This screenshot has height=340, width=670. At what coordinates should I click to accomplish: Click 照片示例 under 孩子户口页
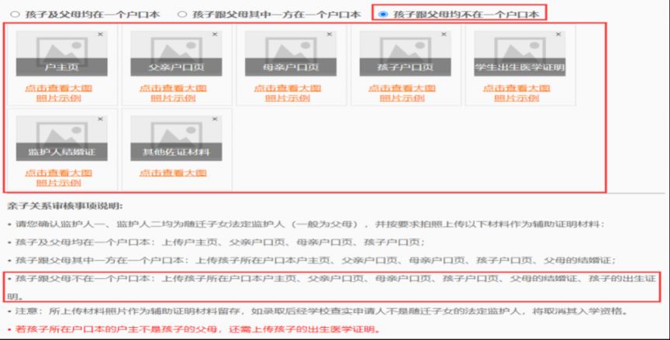pos(402,98)
